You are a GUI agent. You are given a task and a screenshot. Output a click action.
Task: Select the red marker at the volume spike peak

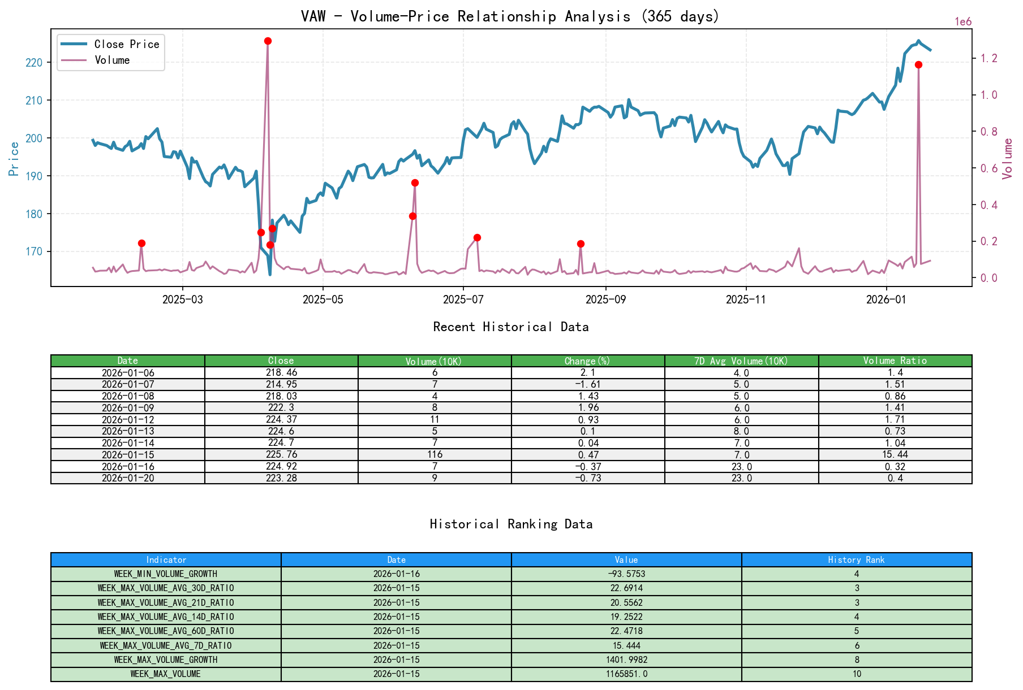click(x=268, y=41)
